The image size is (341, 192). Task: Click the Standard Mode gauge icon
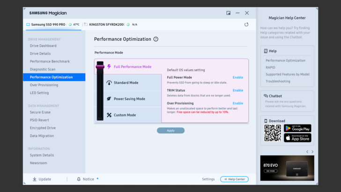(109, 83)
